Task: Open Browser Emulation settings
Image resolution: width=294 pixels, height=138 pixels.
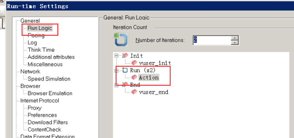Action: (50, 93)
